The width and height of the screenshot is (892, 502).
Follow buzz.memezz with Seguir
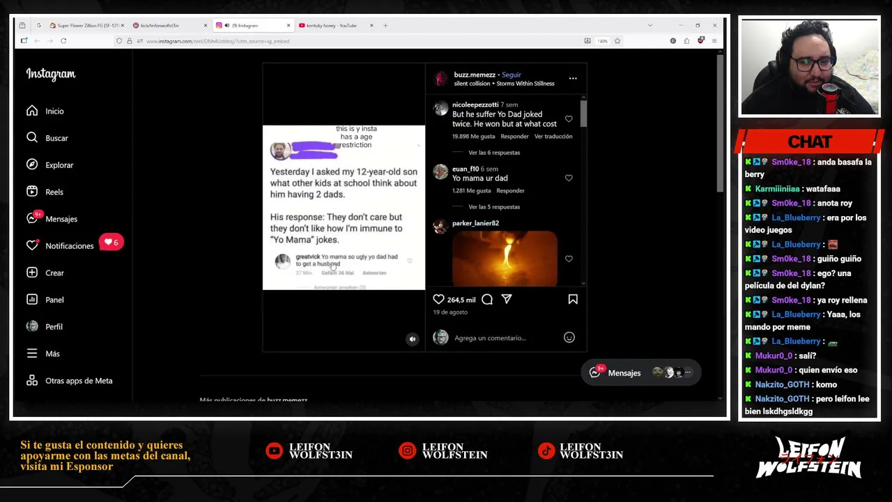click(x=512, y=75)
